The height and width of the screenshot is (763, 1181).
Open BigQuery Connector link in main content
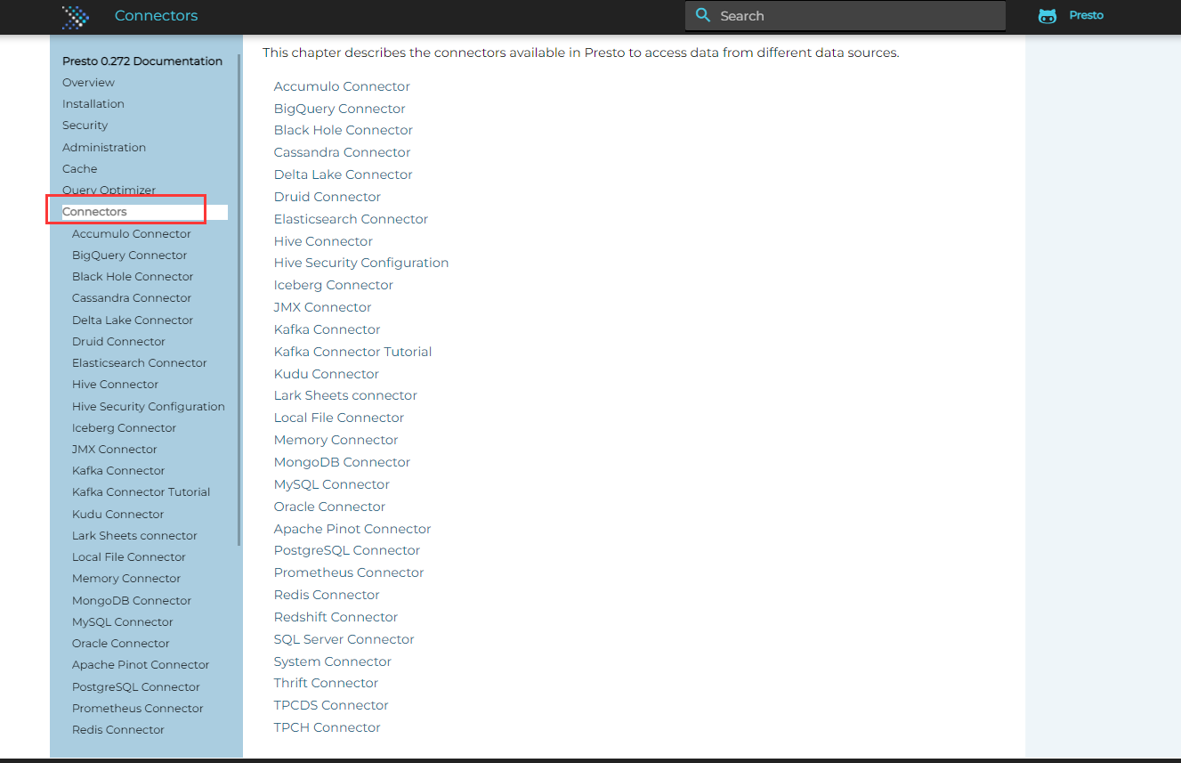(x=340, y=109)
